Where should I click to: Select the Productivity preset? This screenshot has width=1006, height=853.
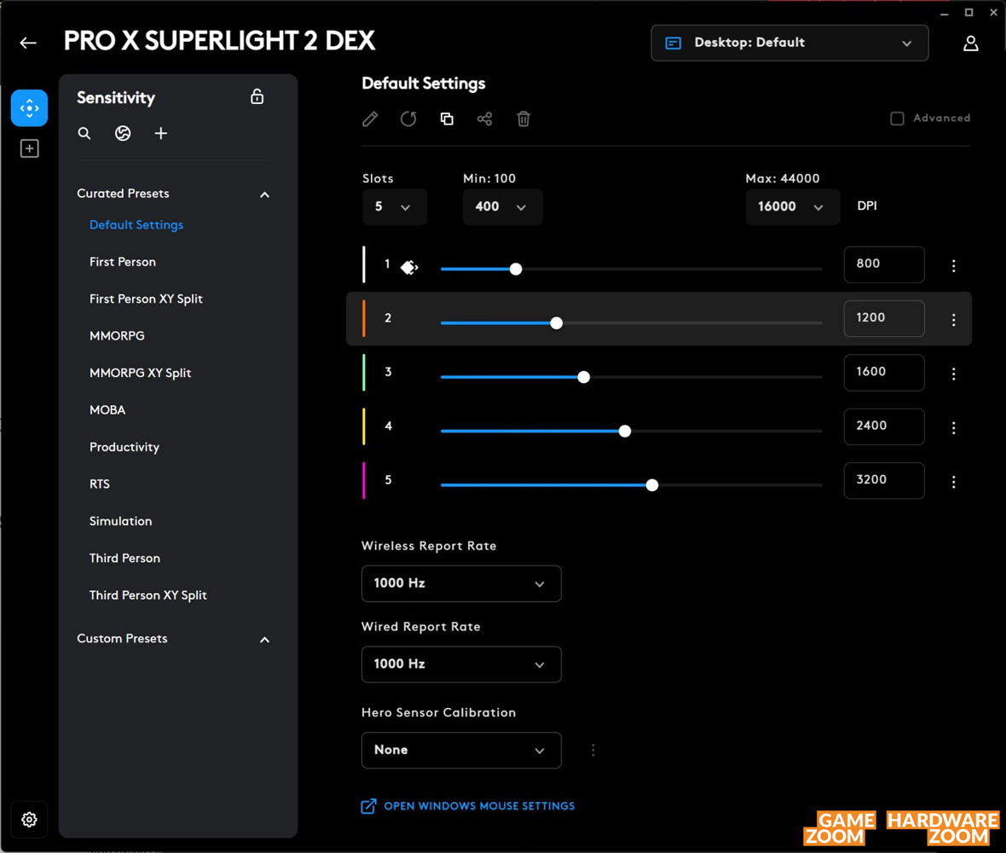click(124, 447)
